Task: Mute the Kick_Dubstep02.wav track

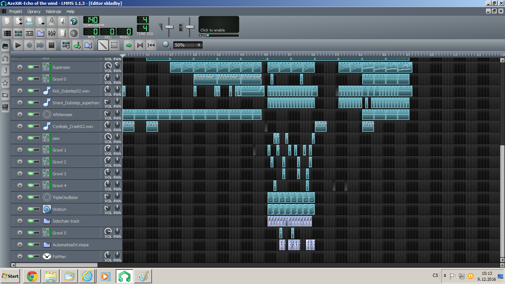Action: (x=31, y=91)
